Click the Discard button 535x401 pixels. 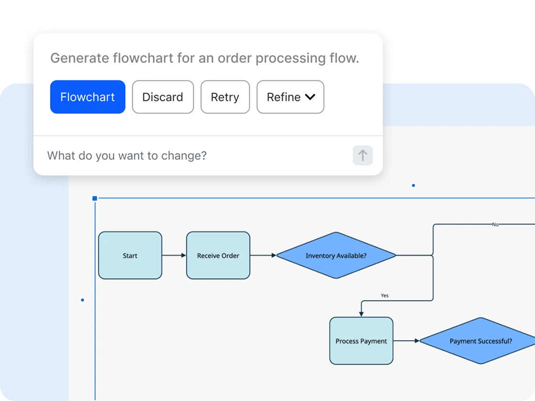(x=163, y=97)
